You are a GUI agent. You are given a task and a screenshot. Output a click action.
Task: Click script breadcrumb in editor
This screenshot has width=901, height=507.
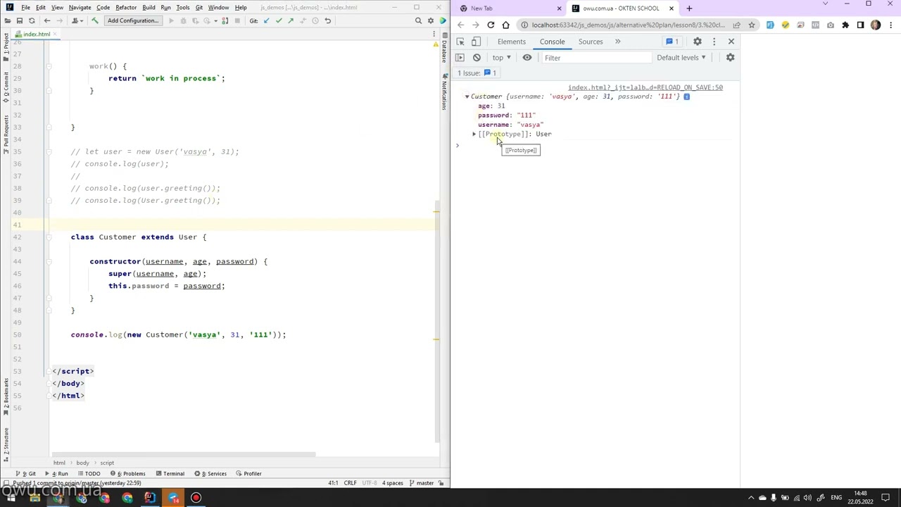point(107,463)
